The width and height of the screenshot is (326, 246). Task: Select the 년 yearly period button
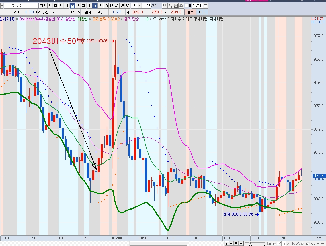coord(67,6)
